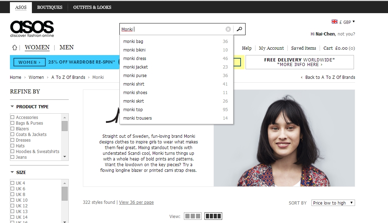Tick the Hats checkbox

click(12, 146)
